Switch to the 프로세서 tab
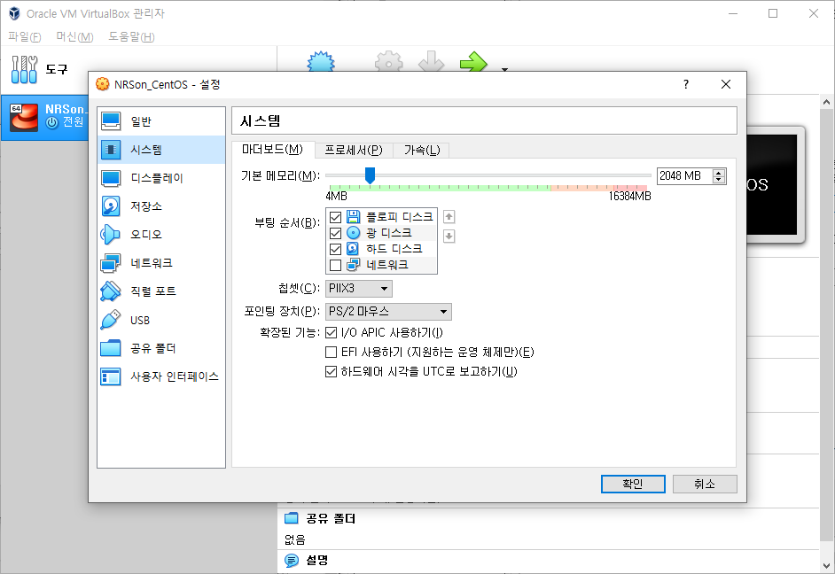Screen dimensions: 835x574 pos(354,151)
